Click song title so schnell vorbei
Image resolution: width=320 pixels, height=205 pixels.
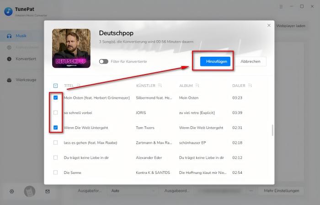tap(78, 113)
